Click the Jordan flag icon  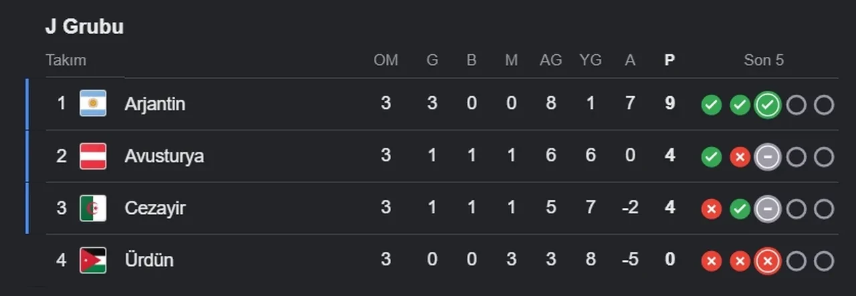pyautogui.click(x=93, y=260)
